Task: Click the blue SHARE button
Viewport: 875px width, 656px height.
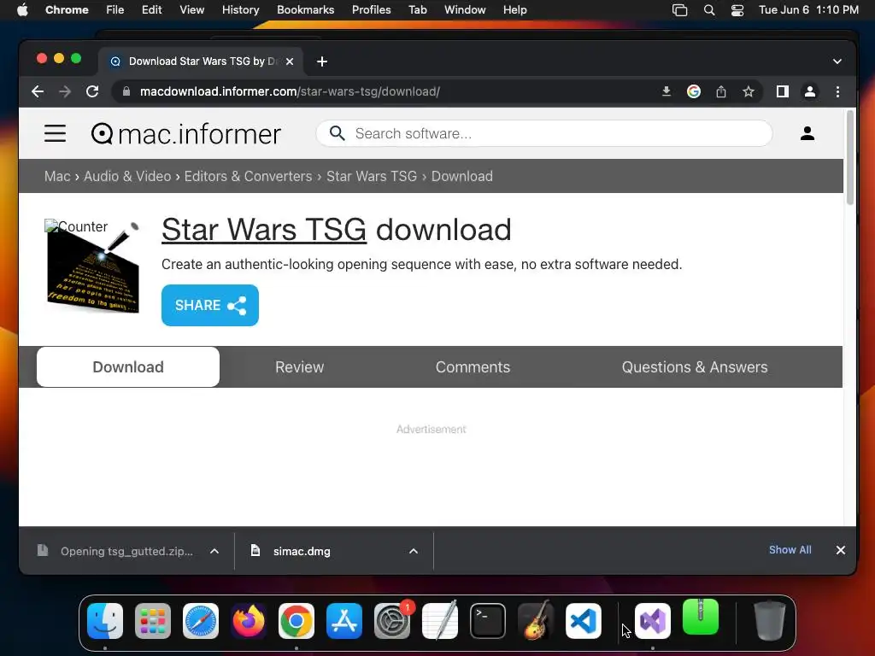Action: coord(210,305)
